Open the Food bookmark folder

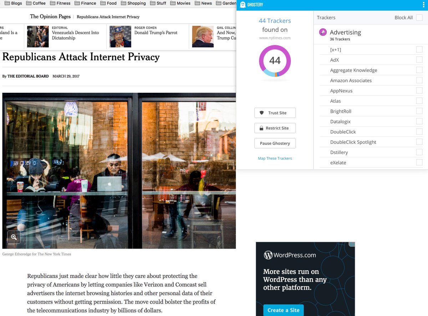(x=108, y=3)
